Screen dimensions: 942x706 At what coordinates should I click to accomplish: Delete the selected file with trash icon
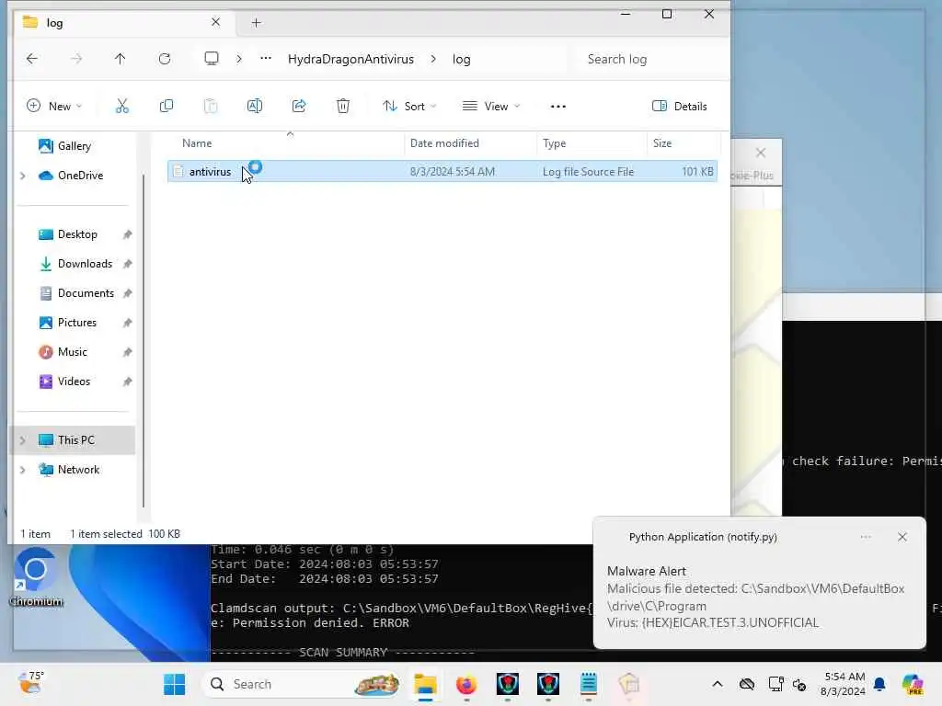[x=343, y=107]
